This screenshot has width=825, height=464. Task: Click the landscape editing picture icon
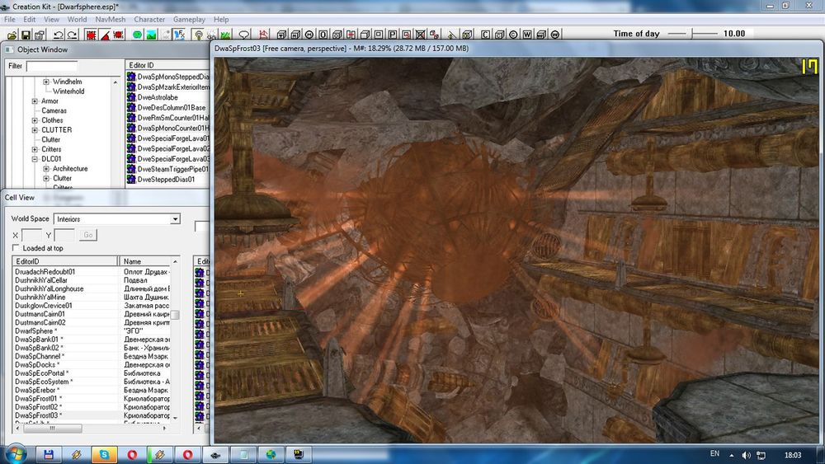pos(152,35)
